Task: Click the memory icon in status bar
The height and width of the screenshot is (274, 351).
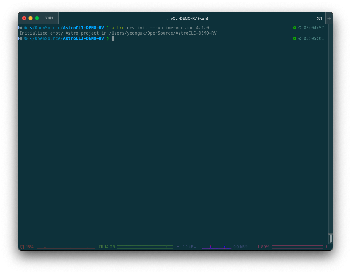Action: pos(101,247)
